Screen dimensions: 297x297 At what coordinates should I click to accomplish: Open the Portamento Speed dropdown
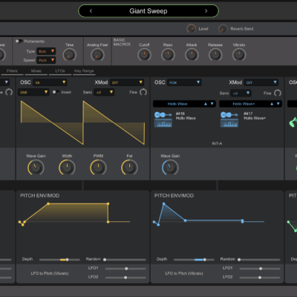click(x=46, y=60)
